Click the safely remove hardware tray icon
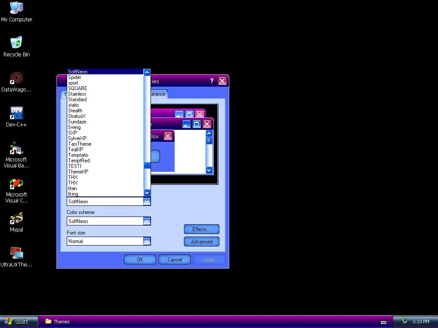Screen dimensions: 438x328 [404, 321]
